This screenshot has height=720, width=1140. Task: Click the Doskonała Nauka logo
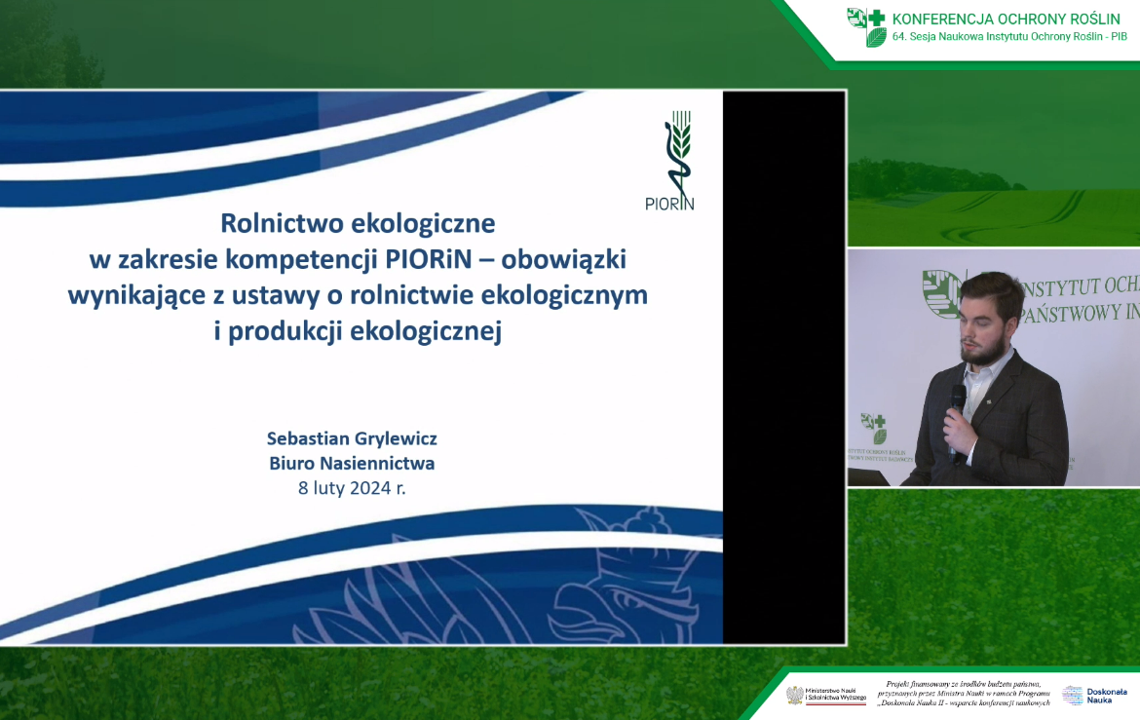click(x=1086, y=695)
